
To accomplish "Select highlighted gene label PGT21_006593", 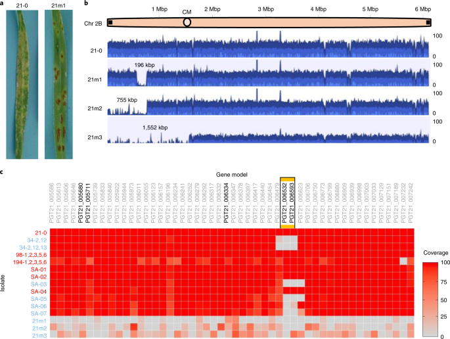I will [x=292, y=203].
